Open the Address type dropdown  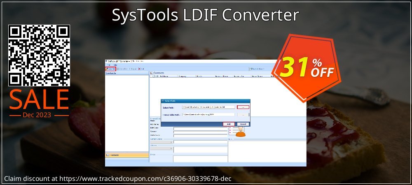[x=162, y=148]
